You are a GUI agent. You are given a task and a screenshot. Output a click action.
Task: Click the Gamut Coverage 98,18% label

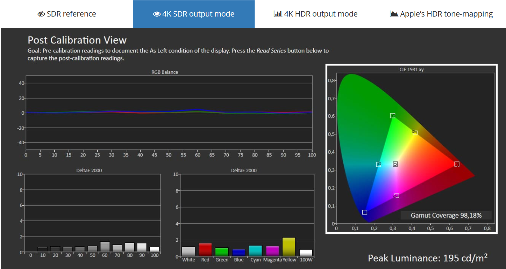446,215
